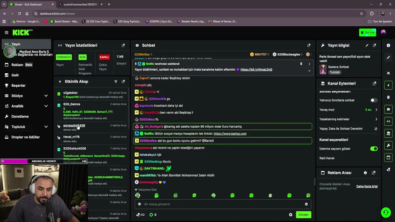This screenshot has width=395, height=222.
Task: Pop out the Kanal Eylemleri panel
Action: pos(374,84)
